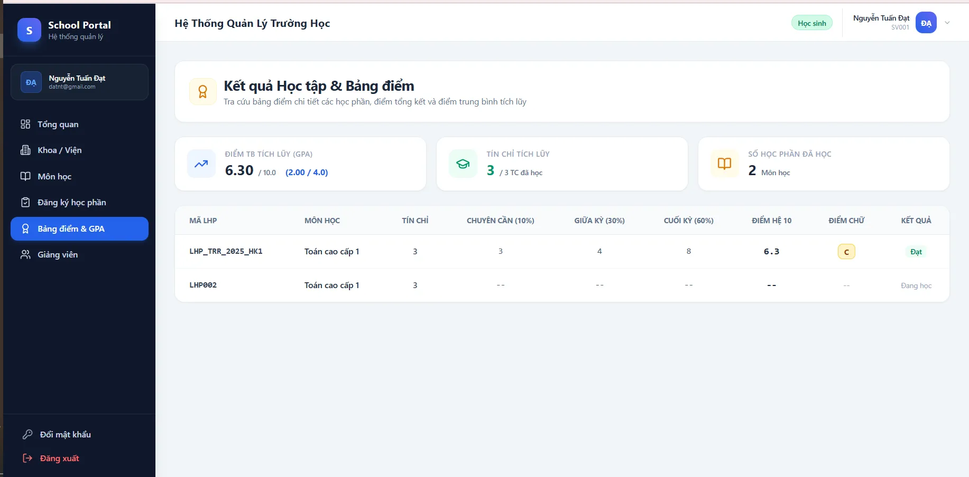Select the LHP_TRR_2025_HK1 table row code
Viewport: 969px width, 477px height.
pyautogui.click(x=226, y=251)
